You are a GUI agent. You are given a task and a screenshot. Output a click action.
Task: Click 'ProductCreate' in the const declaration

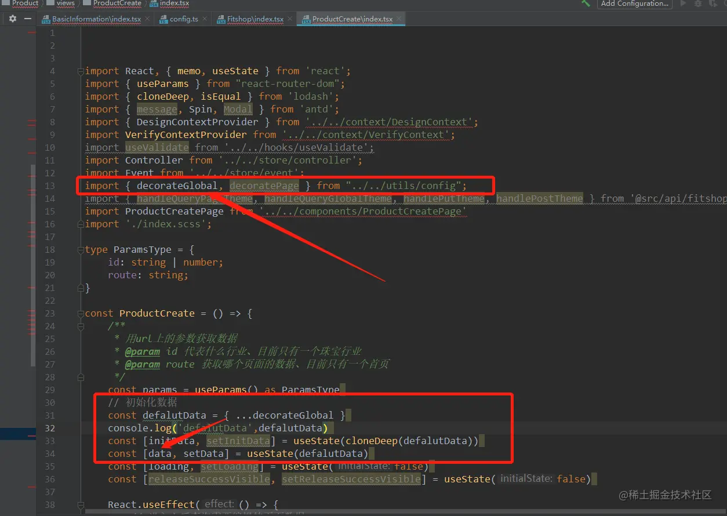157,313
